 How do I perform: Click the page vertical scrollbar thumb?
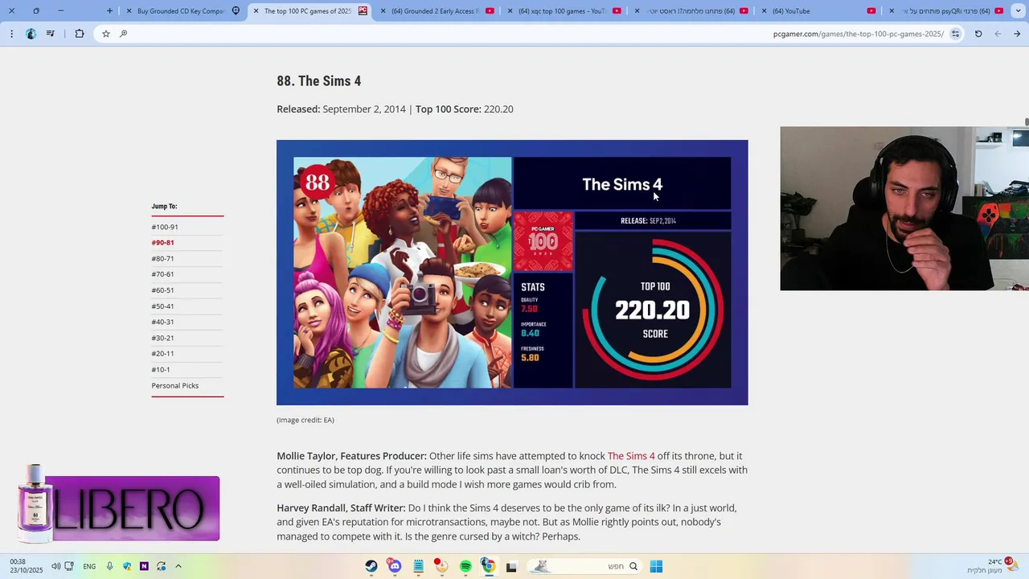pos(1026,122)
